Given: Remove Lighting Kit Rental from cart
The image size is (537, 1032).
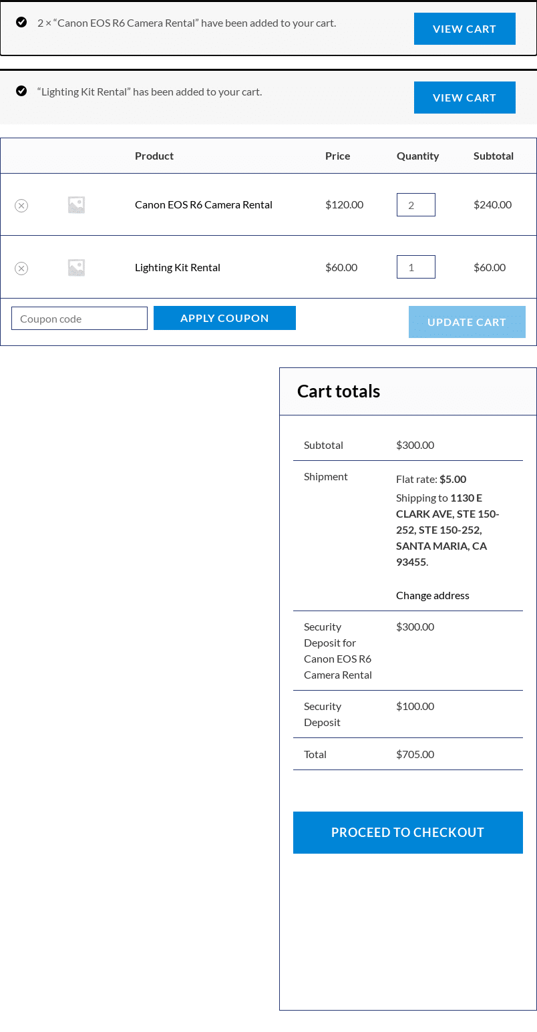Looking at the screenshot, I should [21, 269].
